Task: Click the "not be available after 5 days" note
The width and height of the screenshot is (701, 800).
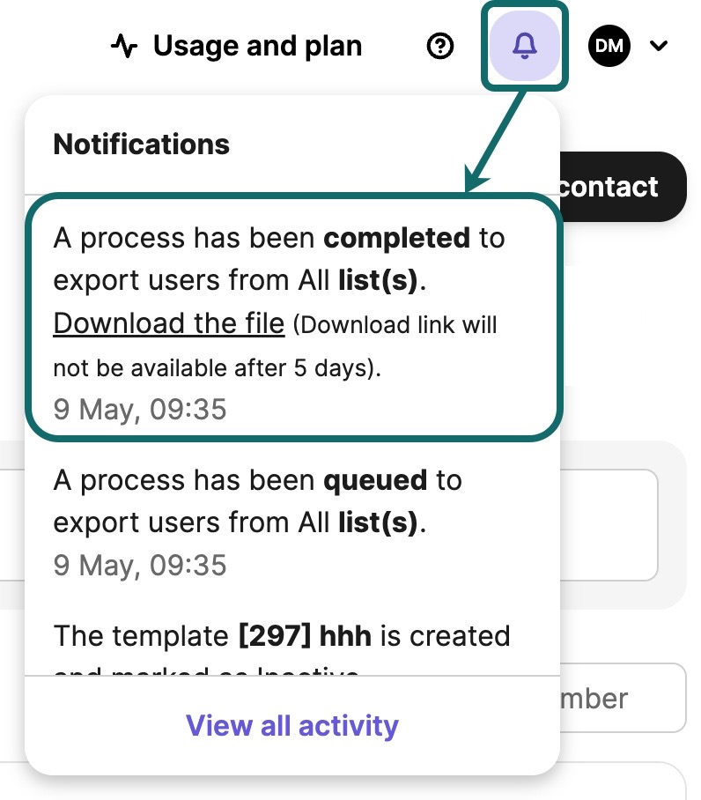Action: (x=218, y=367)
